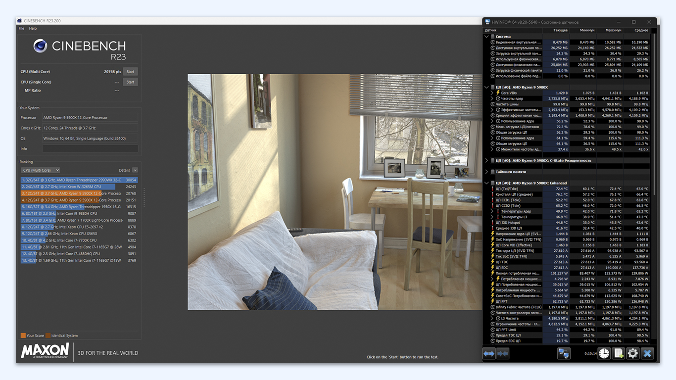Screen dimensions: 676x380
Task: Expand the Тайминги памяти group
Action: click(x=486, y=172)
